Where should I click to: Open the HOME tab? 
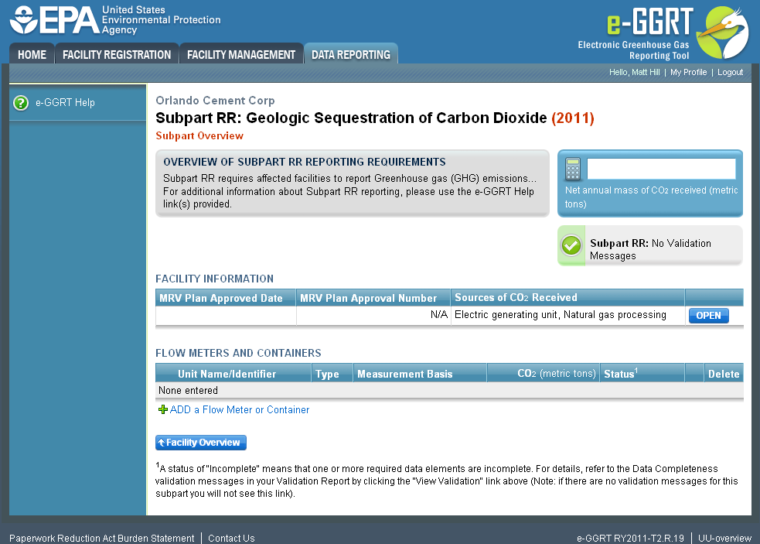(x=32, y=54)
